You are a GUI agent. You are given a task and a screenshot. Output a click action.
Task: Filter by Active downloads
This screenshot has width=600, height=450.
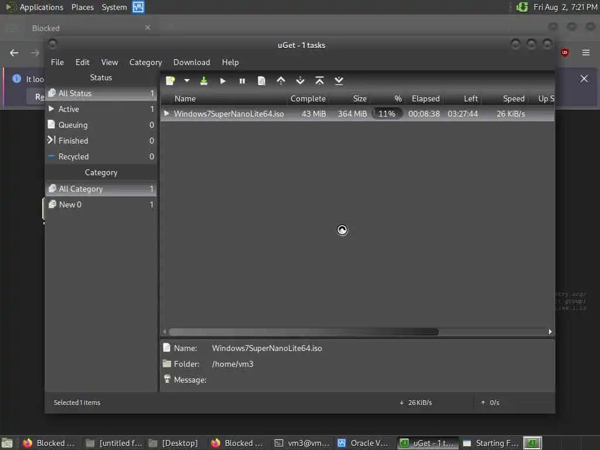(x=101, y=109)
